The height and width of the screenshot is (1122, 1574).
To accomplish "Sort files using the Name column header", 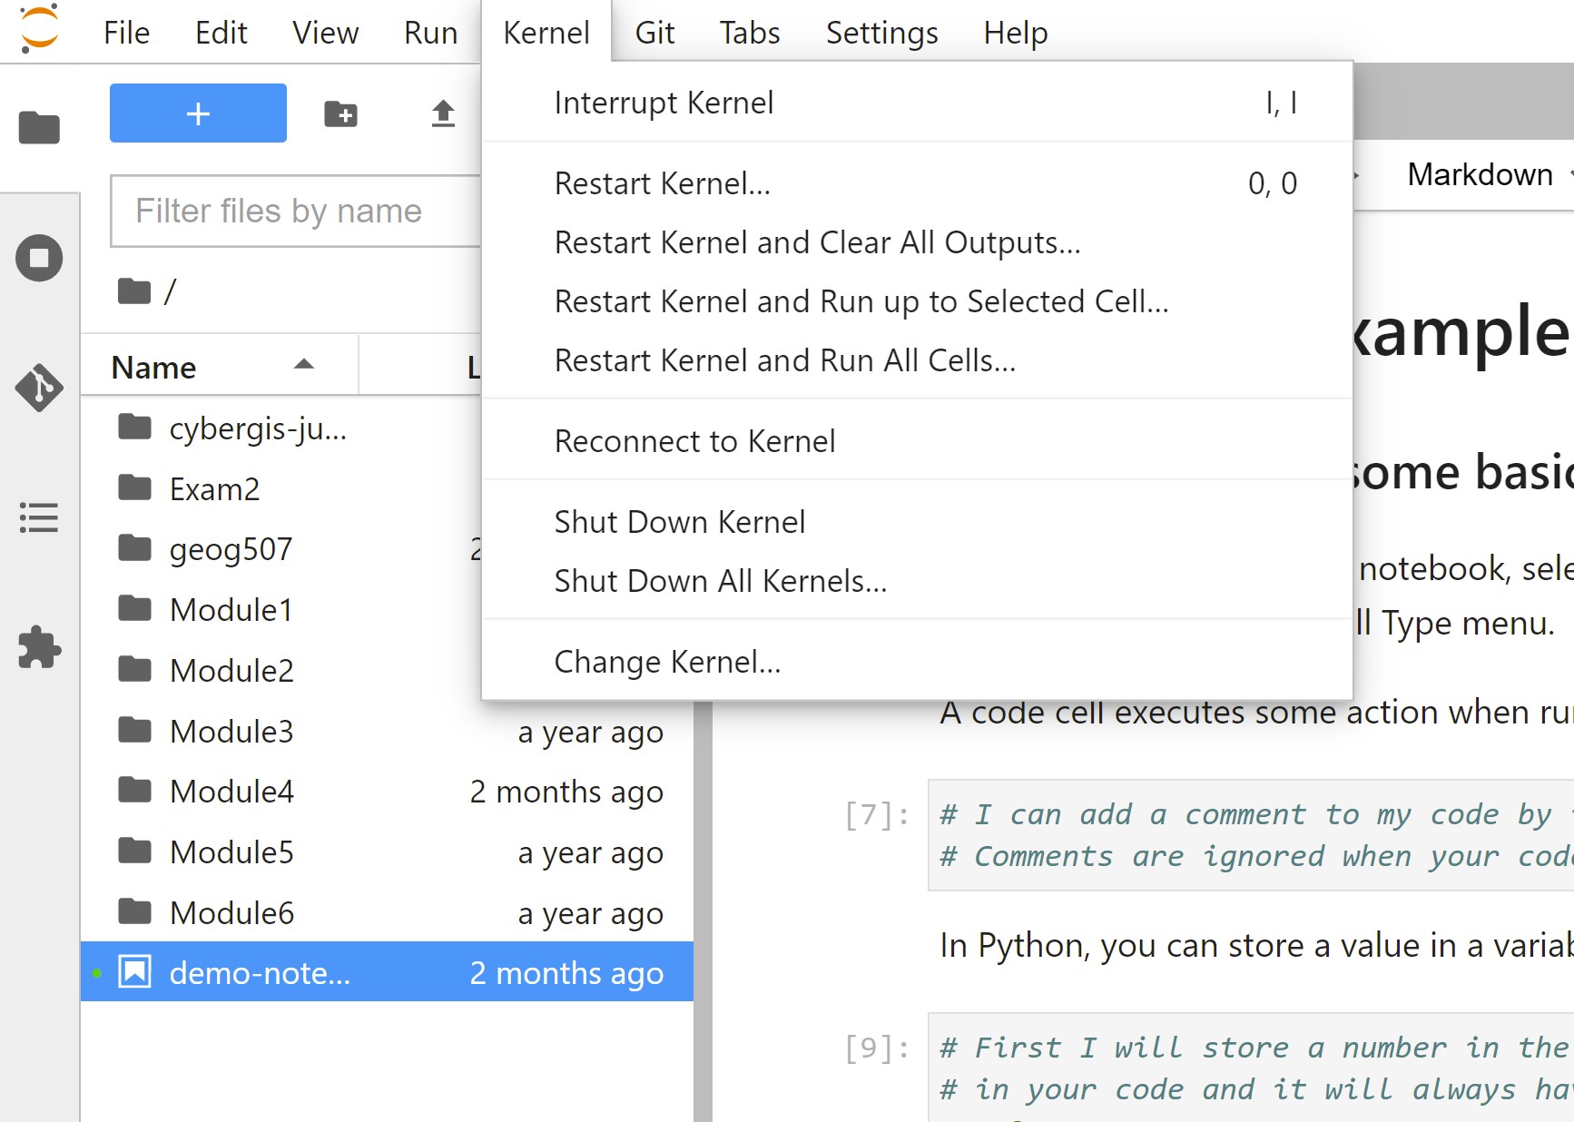I will (x=154, y=367).
